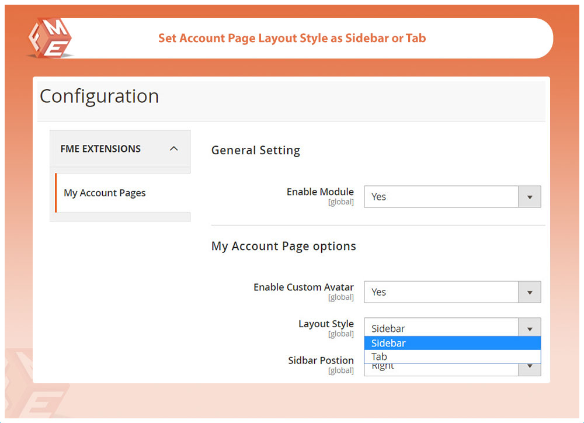Click the Enable Module field label
Screen dimensions: 584x423
point(320,192)
